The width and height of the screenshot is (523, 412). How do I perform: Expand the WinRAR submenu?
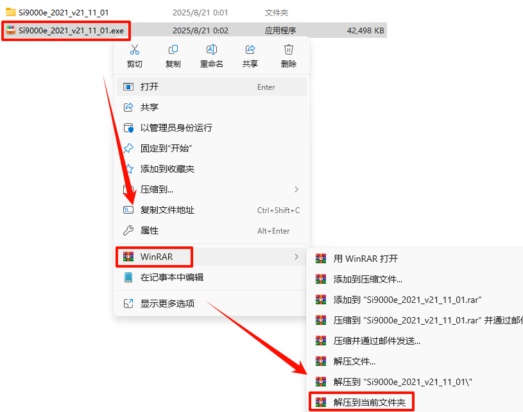tap(212, 257)
